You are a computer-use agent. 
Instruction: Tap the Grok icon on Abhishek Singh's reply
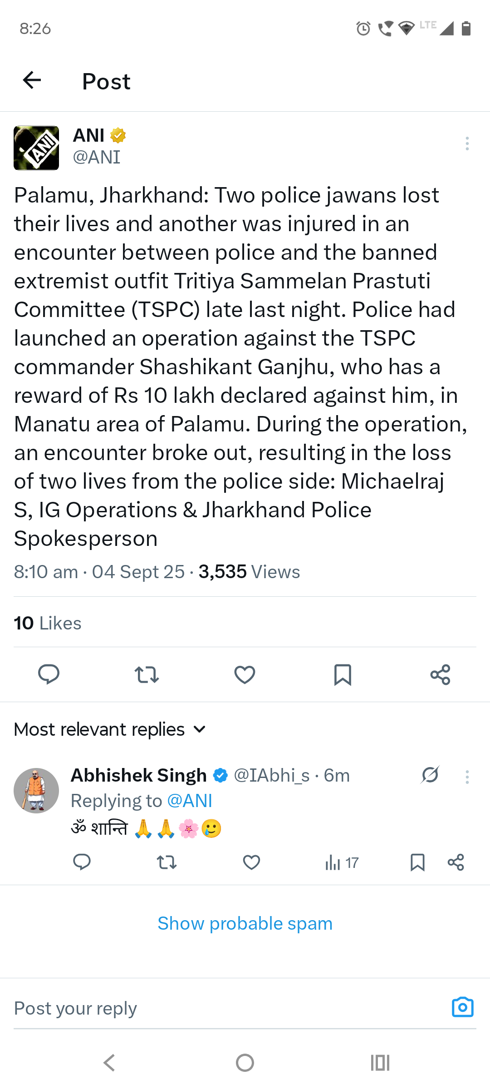click(x=430, y=775)
